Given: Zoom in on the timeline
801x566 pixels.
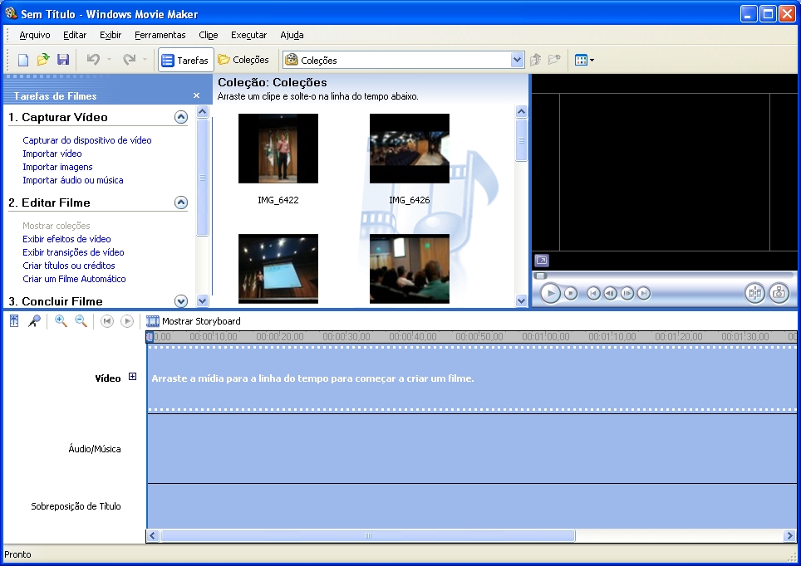Looking at the screenshot, I should pyautogui.click(x=61, y=321).
